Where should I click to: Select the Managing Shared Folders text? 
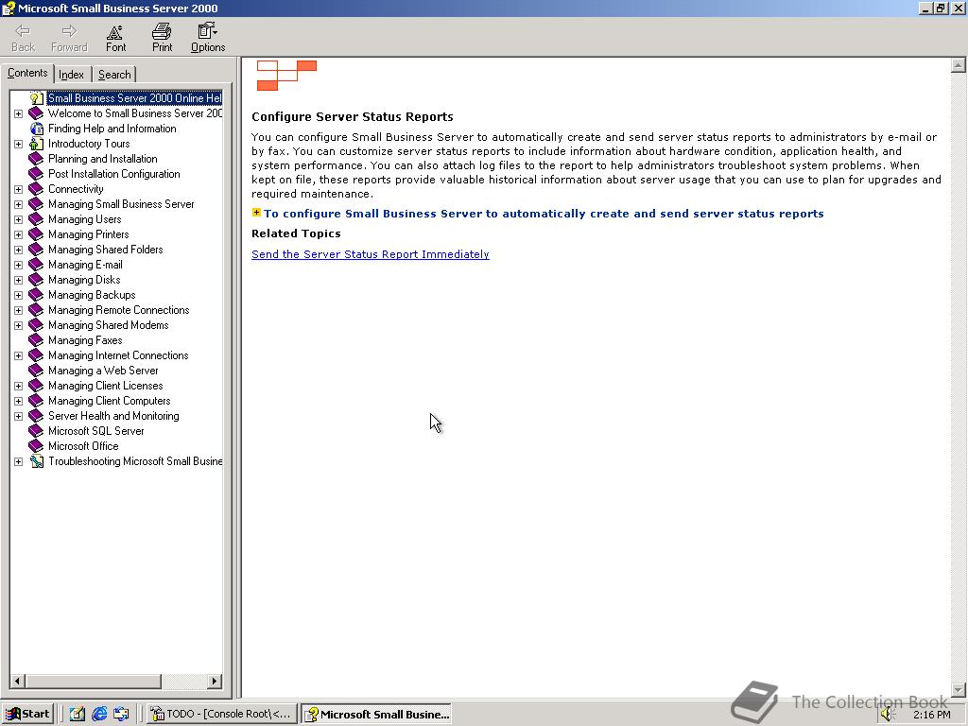pyautogui.click(x=106, y=250)
